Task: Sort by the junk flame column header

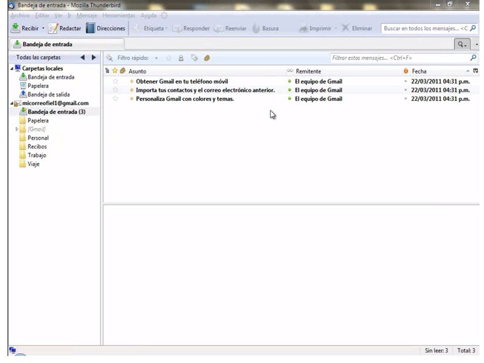Action: tap(405, 71)
